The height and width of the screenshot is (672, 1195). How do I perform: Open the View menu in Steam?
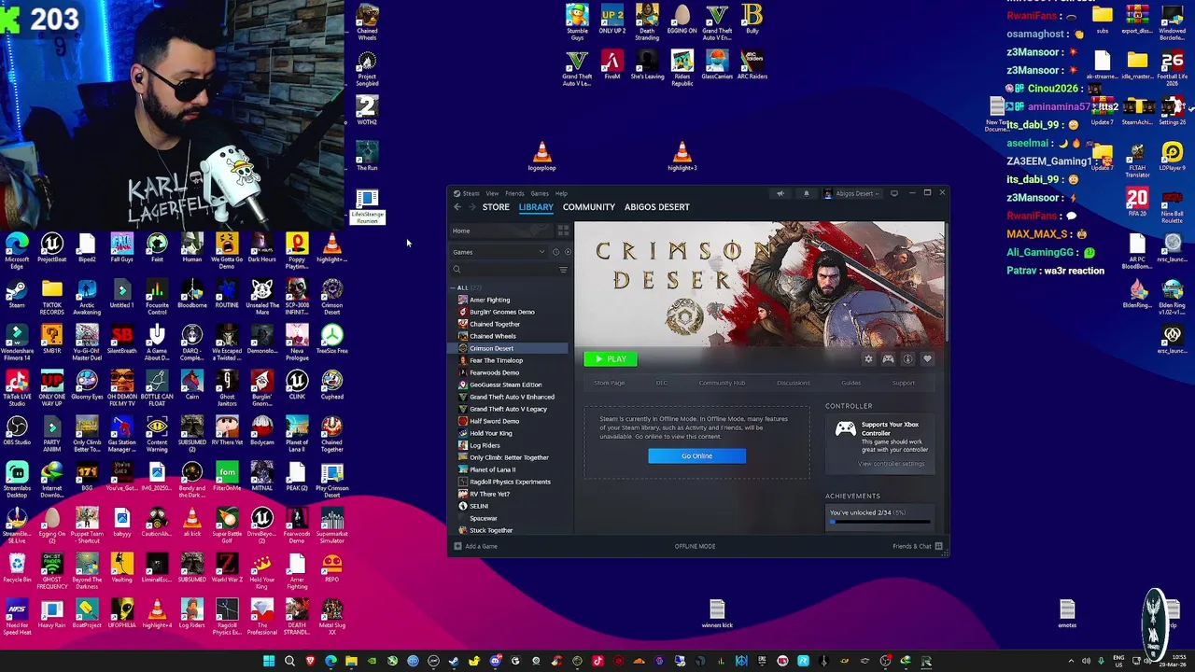coord(492,193)
